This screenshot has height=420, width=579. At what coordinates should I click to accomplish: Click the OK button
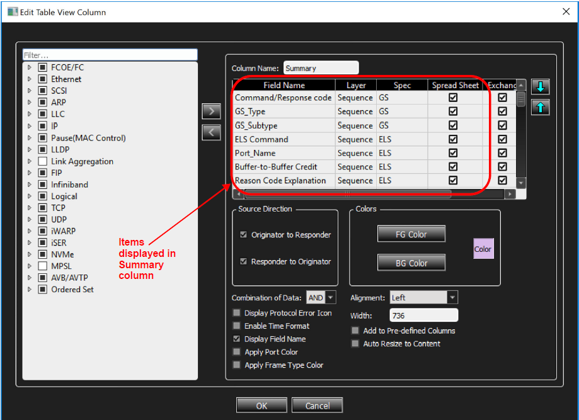[x=261, y=406]
